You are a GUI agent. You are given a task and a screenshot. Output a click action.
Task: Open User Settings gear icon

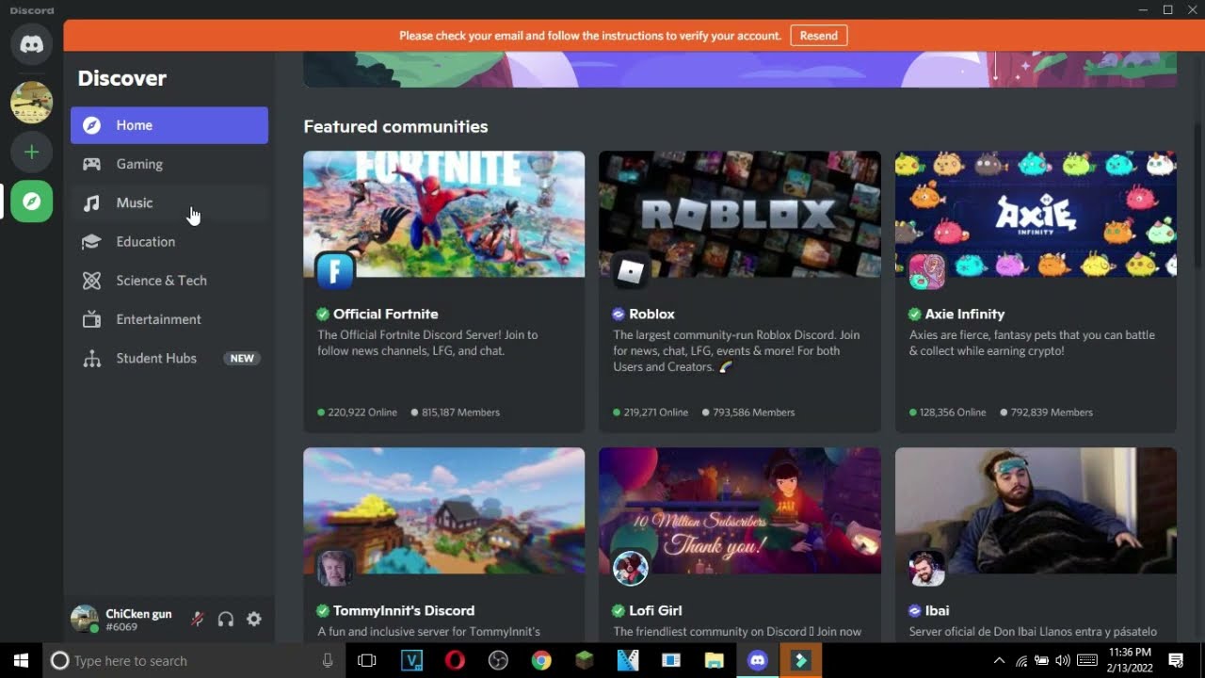[x=254, y=619]
